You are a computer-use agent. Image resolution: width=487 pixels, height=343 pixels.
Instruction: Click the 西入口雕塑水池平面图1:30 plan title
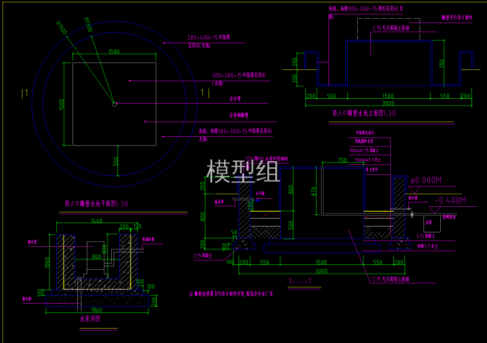click(96, 204)
